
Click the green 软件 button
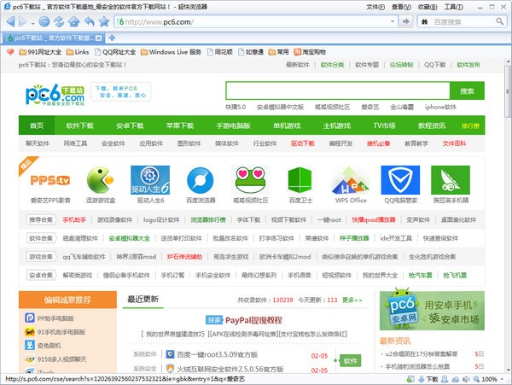tap(351, 361)
